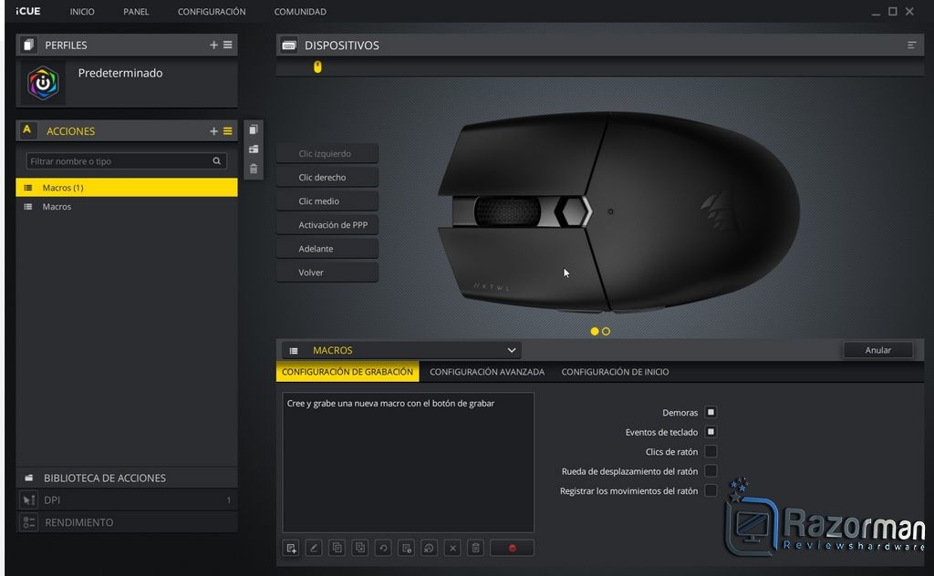Click the search magnifier in the filter field
Image resolution: width=934 pixels, height=576 pixels.
(x=217, y=160)
